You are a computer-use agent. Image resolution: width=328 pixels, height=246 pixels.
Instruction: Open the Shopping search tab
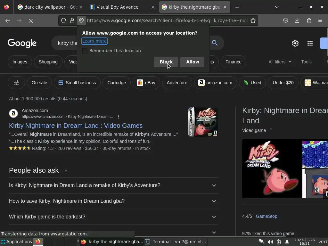tap(48, 62)
